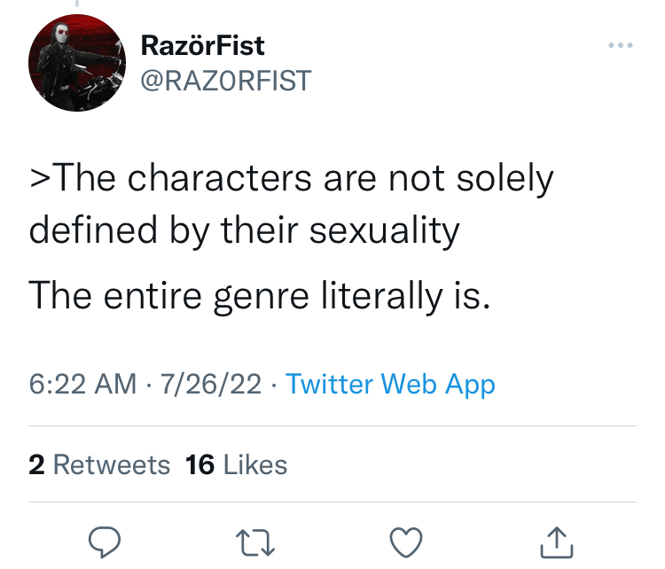The width and height of the screenshot is (665, 569).
Task: Click the bold like count number 16
Action: click(x=199, y=464)
